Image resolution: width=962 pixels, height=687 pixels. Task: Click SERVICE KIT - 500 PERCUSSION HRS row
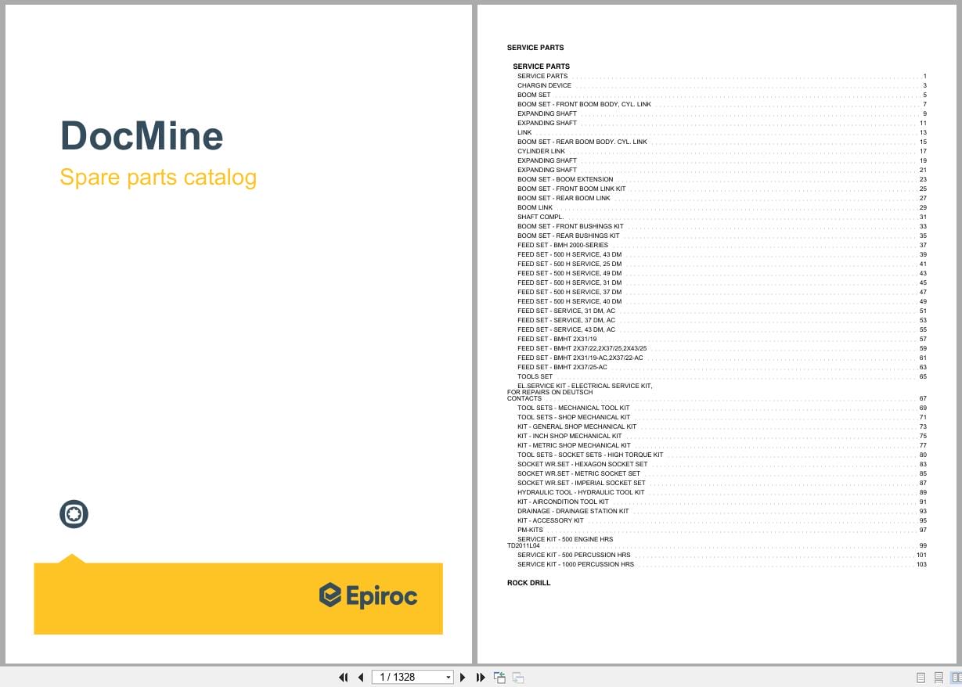722,555
